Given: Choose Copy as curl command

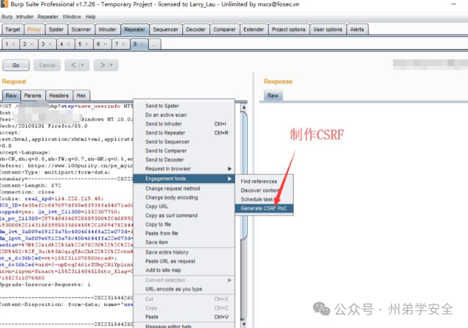Looking at the screenshot, I should 184,215.
